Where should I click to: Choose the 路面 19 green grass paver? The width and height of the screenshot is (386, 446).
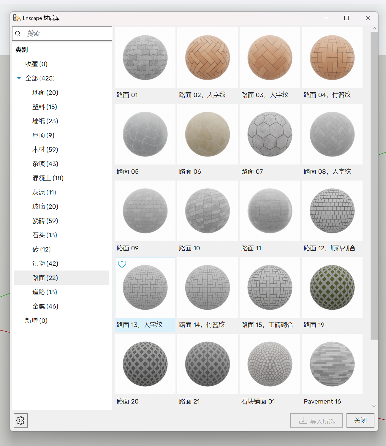[x=332, y=287]
